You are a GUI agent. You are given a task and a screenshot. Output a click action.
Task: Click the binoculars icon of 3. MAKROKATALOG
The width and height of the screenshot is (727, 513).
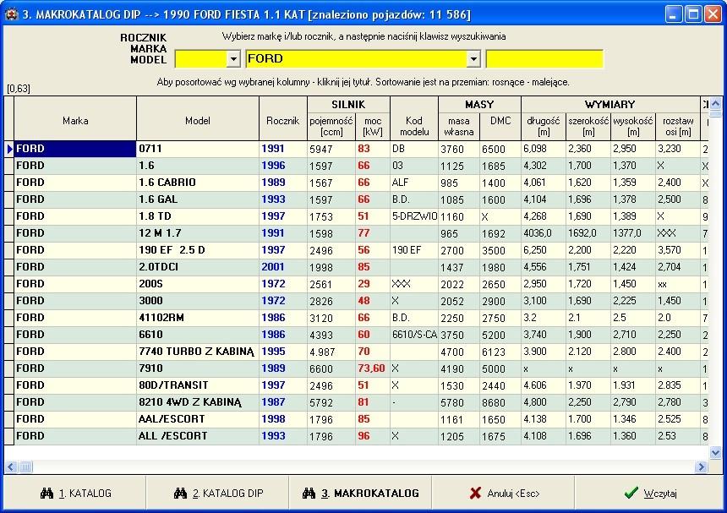pos(309,493)
